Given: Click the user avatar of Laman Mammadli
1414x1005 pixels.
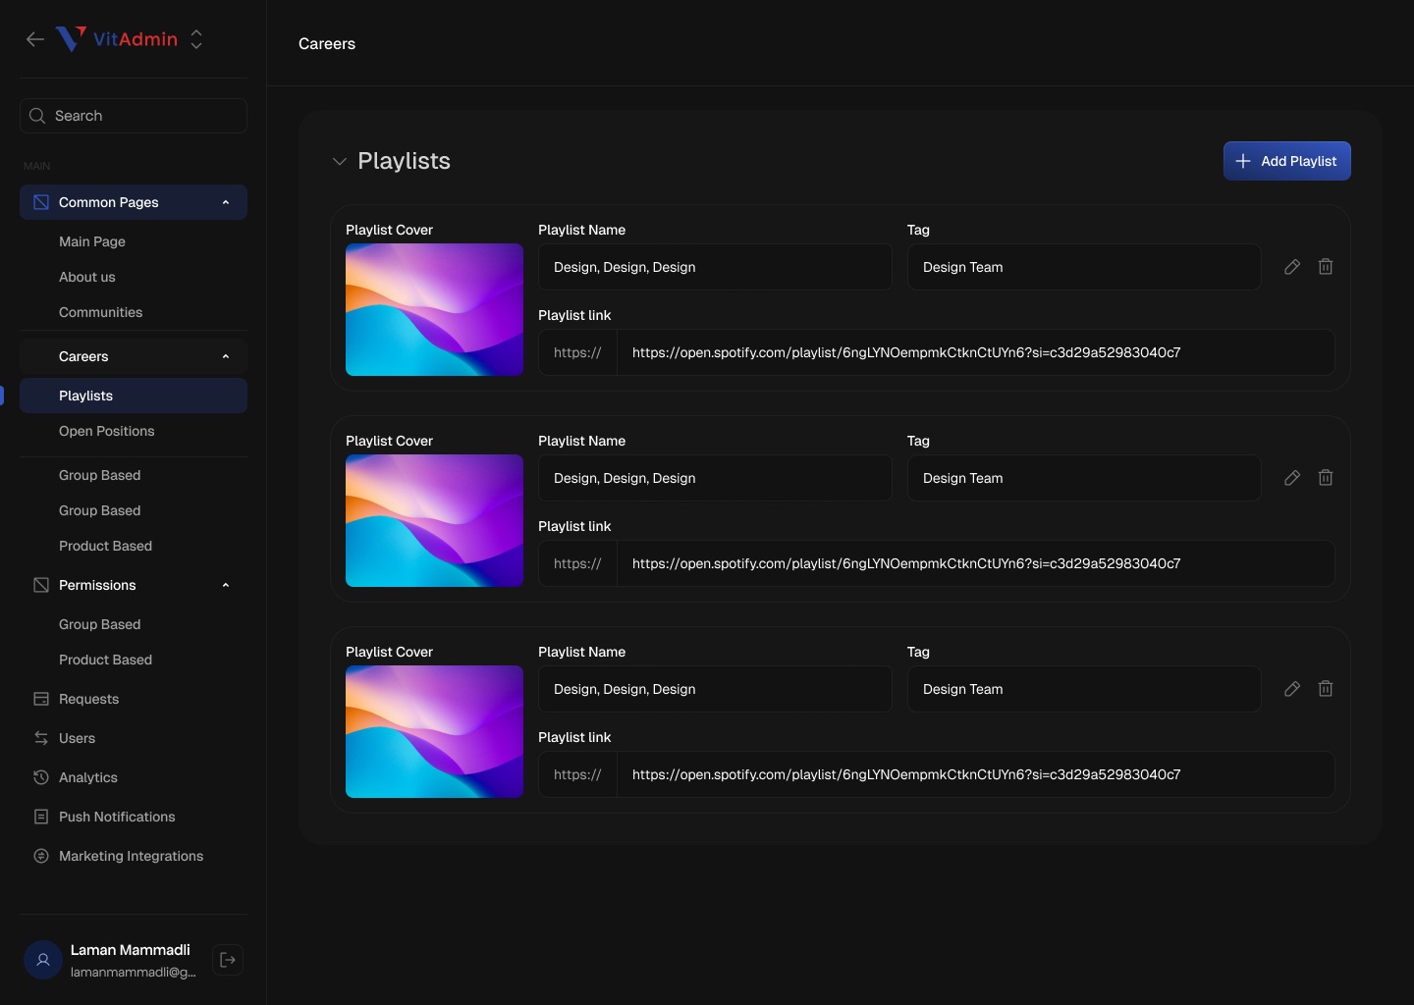Looking at the screenshot, I should [43, 960].
